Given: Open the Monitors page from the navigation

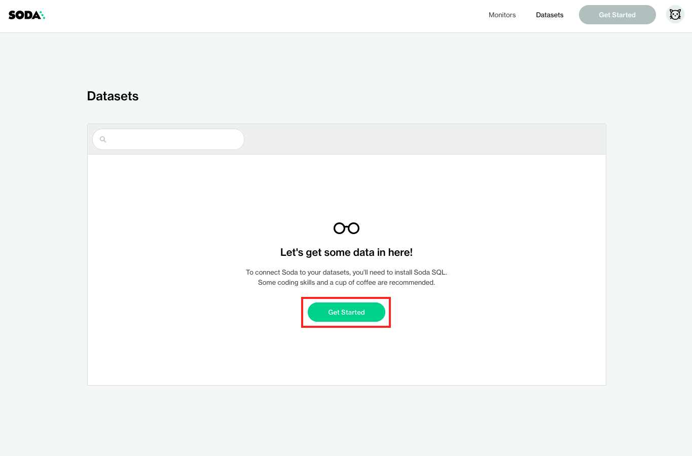Looking at the screenshot, I should click(x=502, y=15).
